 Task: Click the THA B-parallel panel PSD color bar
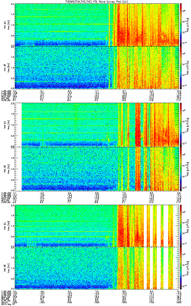pos(181,67)
